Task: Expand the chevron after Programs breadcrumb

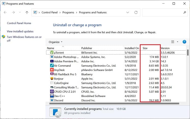Action: [76, 12]
